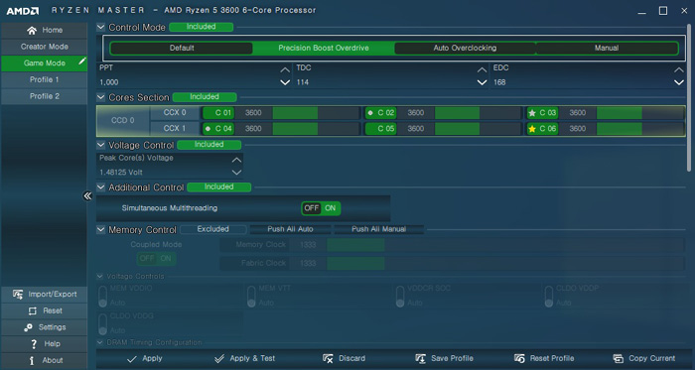Click the gold star on core C 06
695x370 pixels.
[x=532, y=129]
